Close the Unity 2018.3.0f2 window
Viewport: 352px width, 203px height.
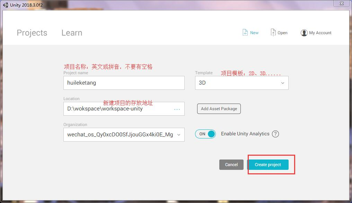(341, 3)
